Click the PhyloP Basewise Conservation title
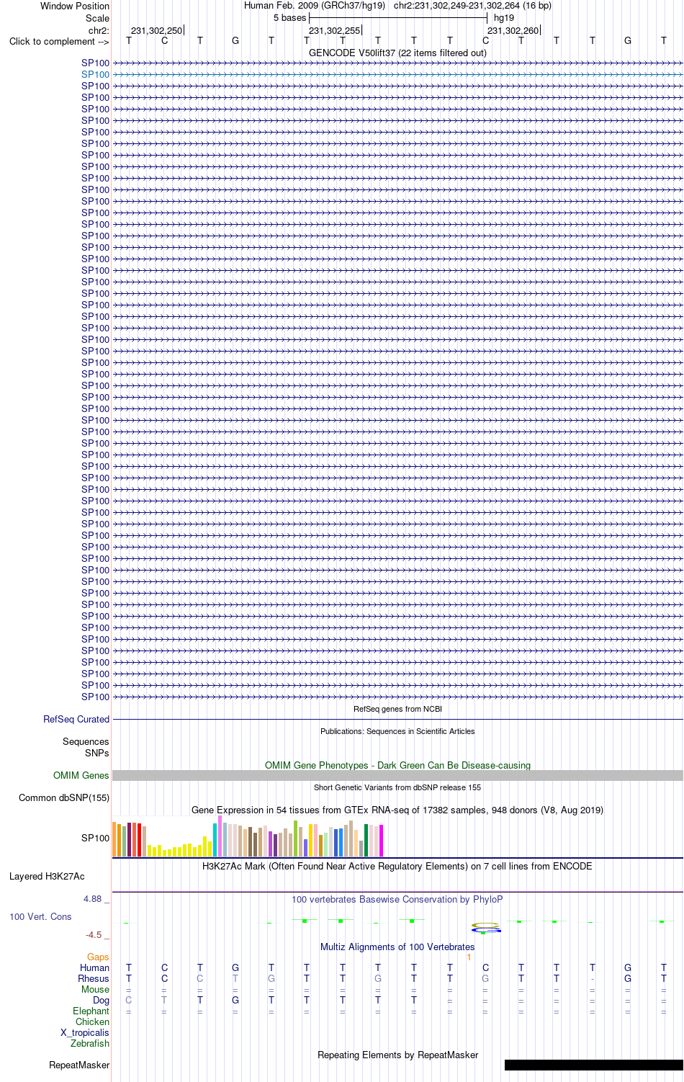684x1082 pixels. (x=397, y=899)
